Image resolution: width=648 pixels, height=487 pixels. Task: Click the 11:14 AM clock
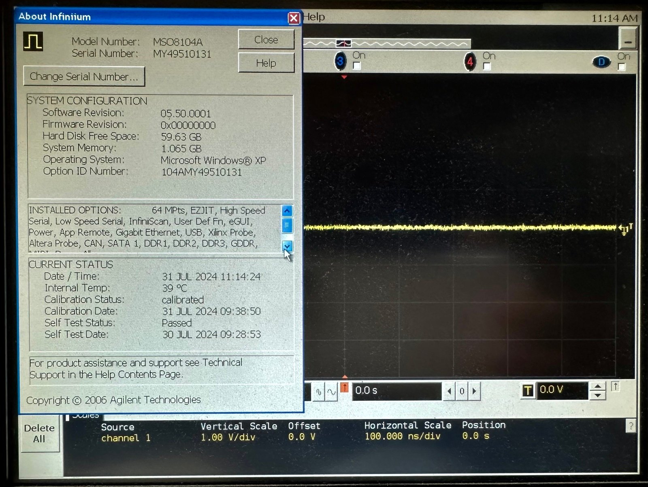614,18
